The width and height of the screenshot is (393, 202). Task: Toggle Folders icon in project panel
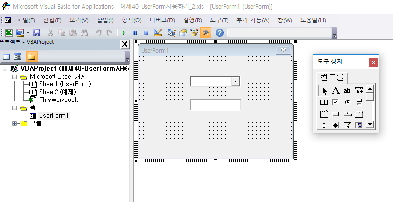click(32, 57)
